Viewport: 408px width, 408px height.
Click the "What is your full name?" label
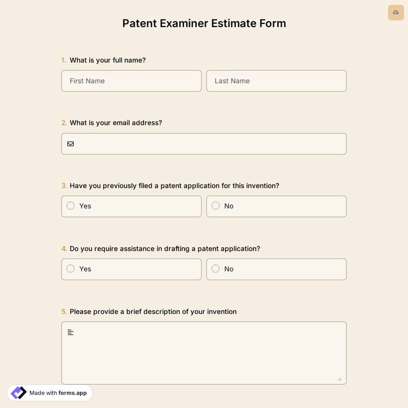(x=107, y=60)
